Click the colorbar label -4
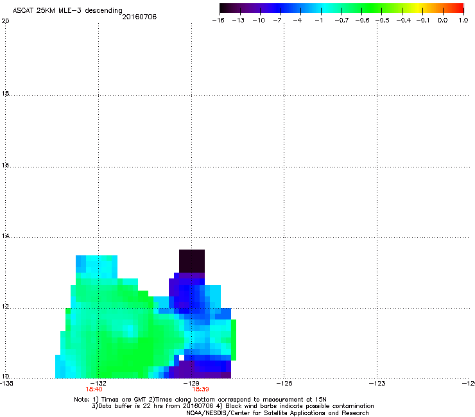475x417 pixels. coord(297,21)
